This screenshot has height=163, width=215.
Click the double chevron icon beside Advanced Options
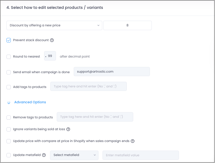point(9,102)
